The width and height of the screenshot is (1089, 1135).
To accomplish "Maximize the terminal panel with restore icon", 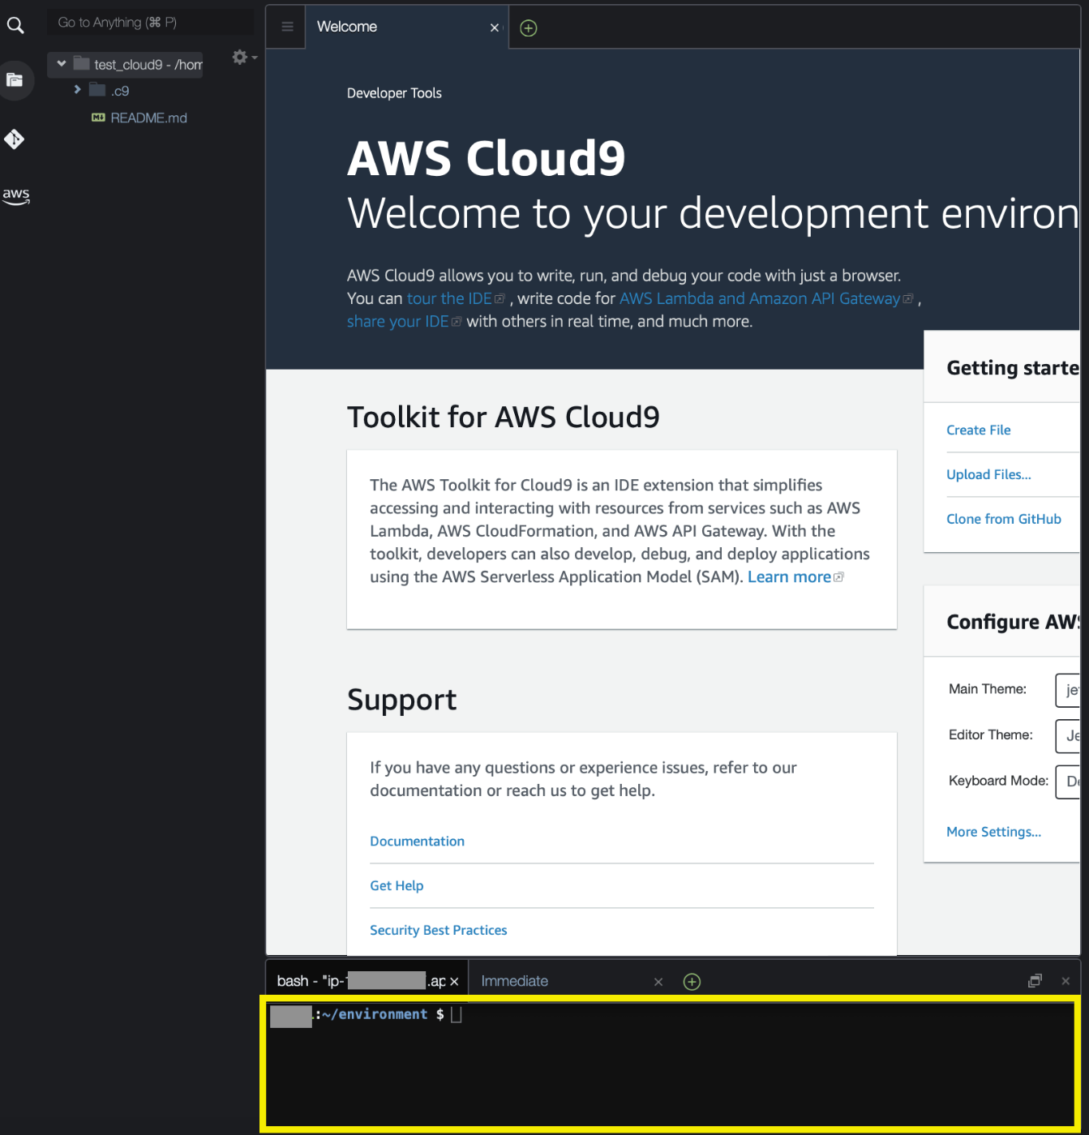I will (x=1035, y=981).
